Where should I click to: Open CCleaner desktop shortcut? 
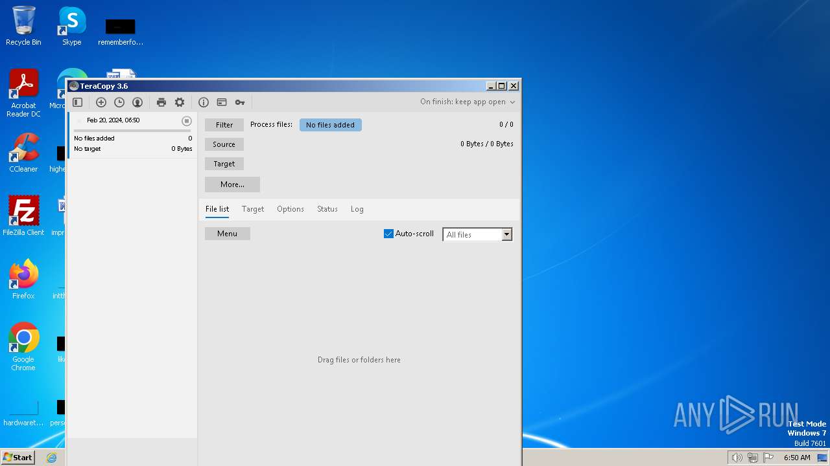23,153
